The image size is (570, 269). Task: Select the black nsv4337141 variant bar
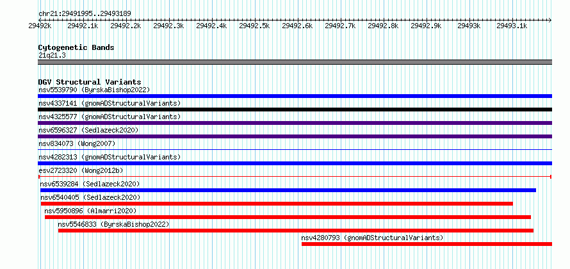(x=295, y=110)
